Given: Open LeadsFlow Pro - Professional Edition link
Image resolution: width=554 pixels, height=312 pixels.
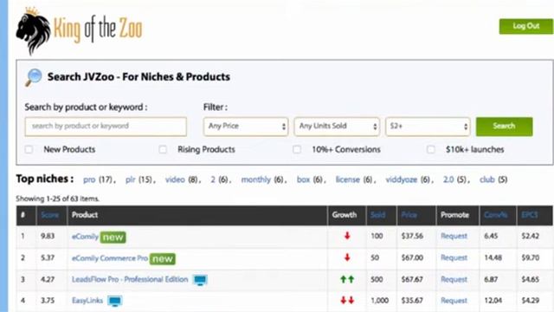Looking at the screenshot, I should tap(130, 279).
